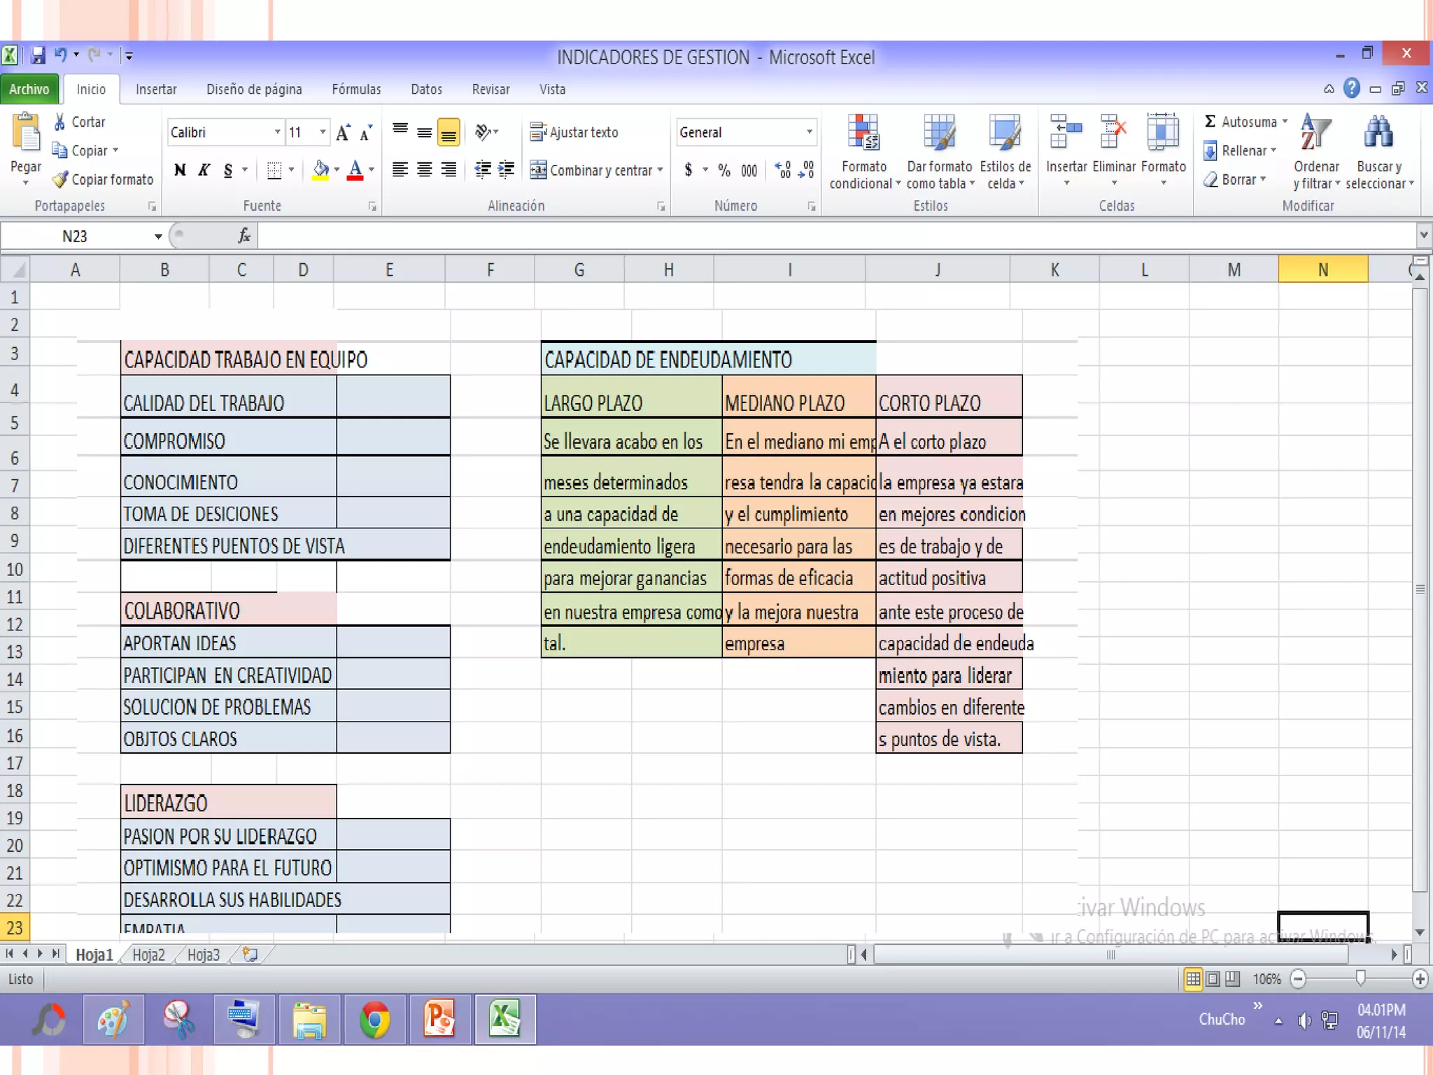Click the Find and Select binoculars icon

tap(1378, 134)
